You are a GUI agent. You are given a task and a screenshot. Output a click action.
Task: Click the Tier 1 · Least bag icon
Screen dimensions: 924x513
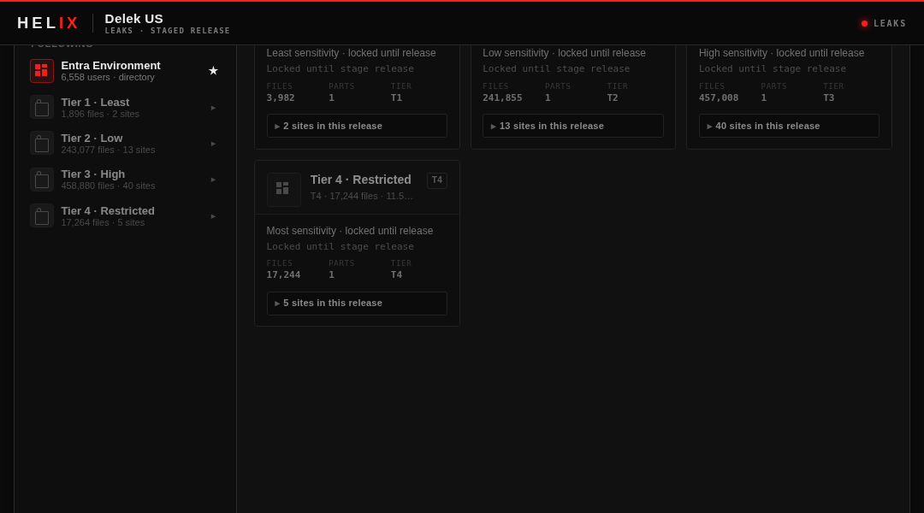tap(42, 107)
